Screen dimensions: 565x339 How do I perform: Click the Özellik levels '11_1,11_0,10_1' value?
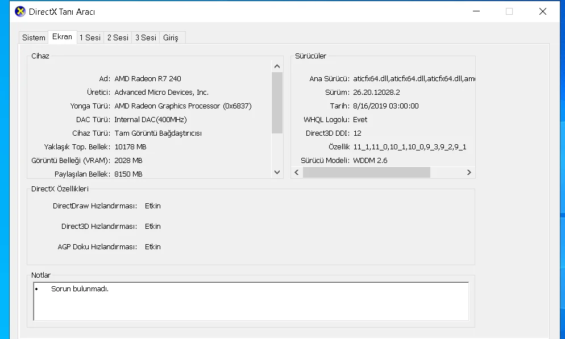tap(410, 147)
